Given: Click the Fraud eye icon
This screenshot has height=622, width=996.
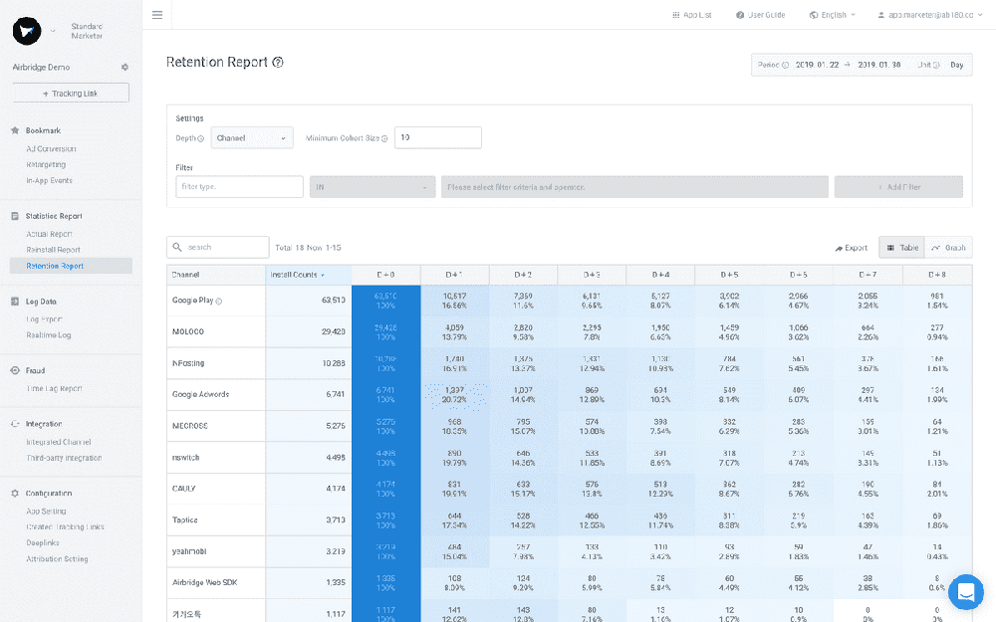Looking at the screenshot, I should [x=15, y=370].
